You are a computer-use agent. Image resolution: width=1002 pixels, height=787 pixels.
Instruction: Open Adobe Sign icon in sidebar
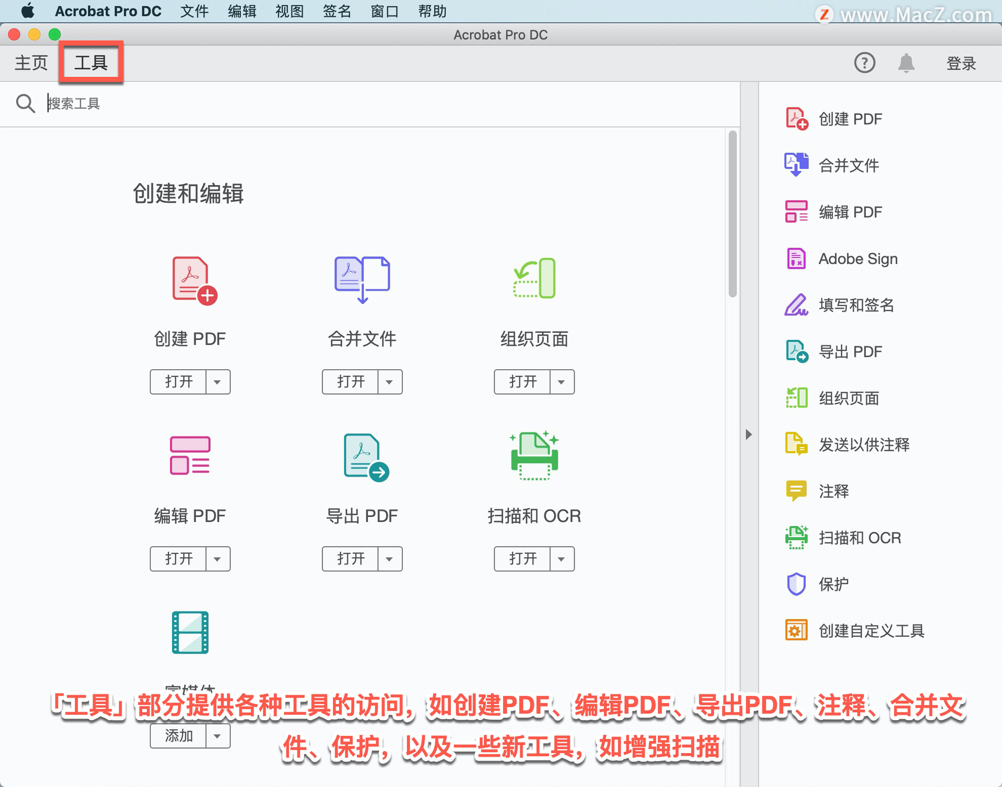click(796, 258)
